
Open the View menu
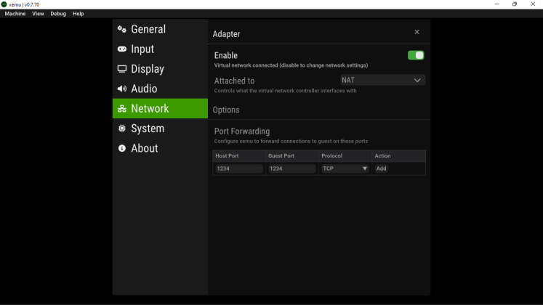[x=38, y=14]
